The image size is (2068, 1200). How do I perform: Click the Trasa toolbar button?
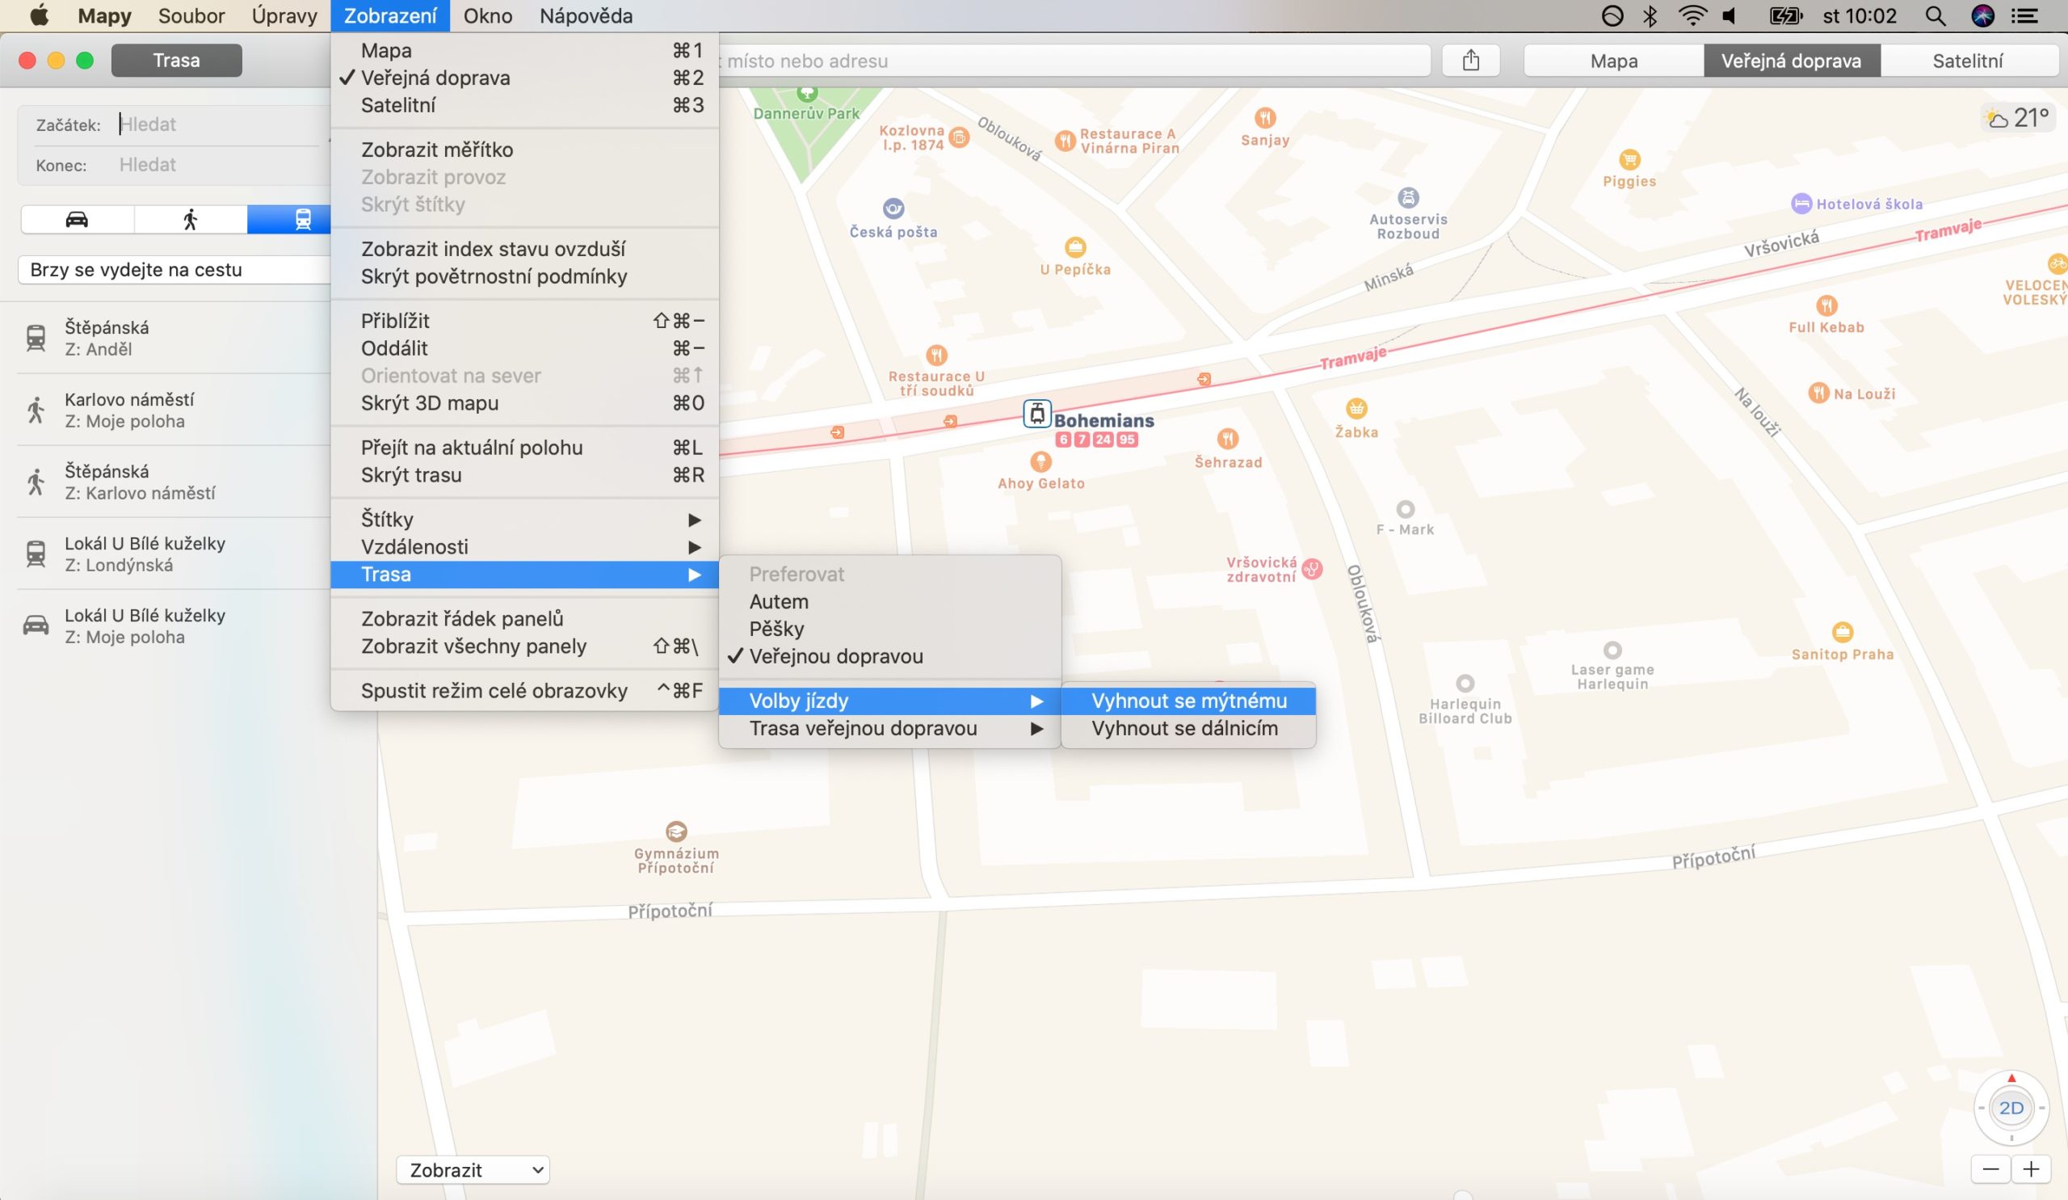(176, 61)
